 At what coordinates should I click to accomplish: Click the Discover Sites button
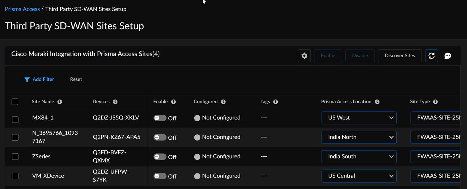[400, 56]
